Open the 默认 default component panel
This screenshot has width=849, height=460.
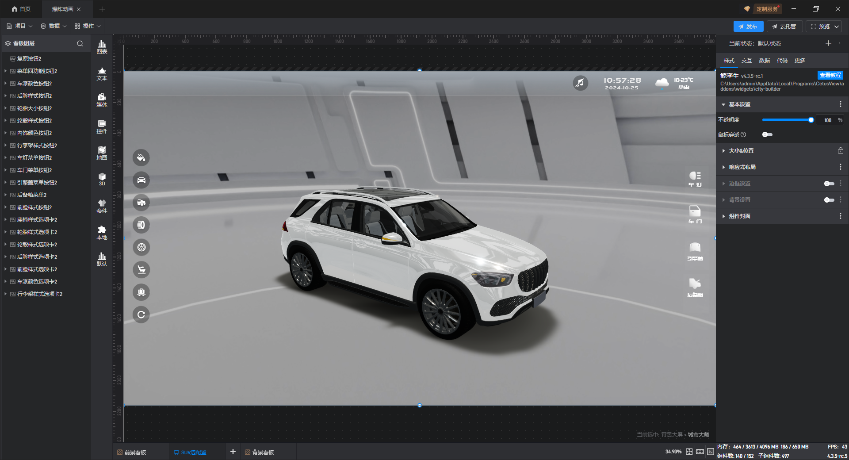pos(102,259)
